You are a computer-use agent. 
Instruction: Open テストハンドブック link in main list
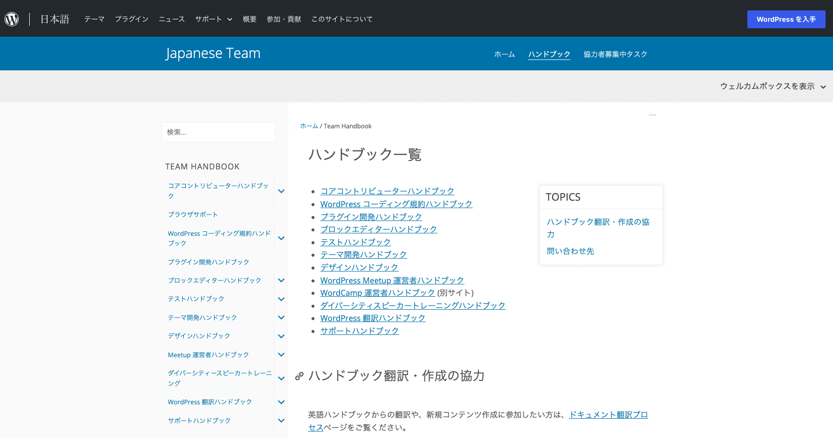[356, 242]
